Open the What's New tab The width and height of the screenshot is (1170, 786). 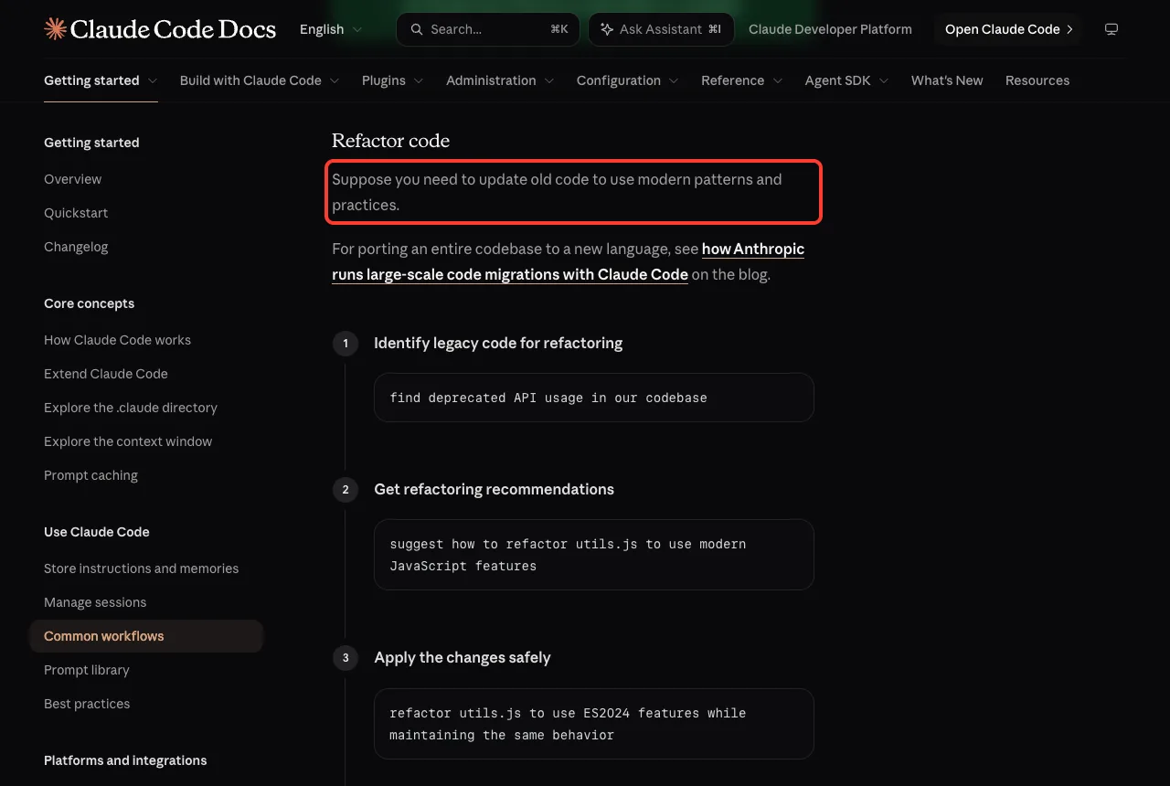947,80
